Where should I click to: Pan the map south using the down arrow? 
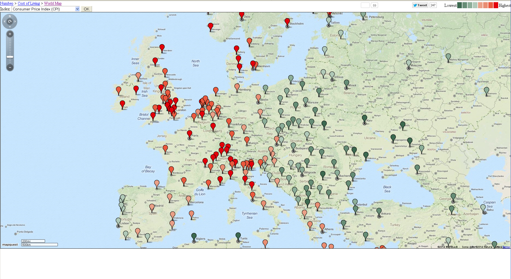(10, 27)
